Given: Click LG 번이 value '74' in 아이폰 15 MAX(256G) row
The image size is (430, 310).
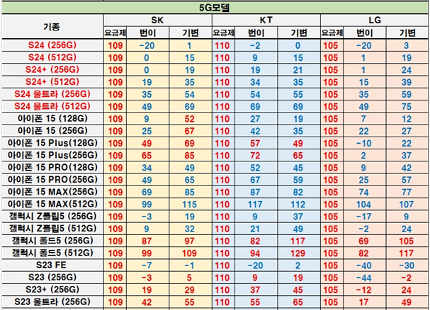Looking at the screenshot, I should [x=364, y=192].
